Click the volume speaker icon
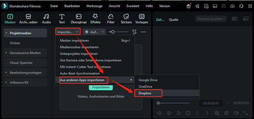 pos(236,113)
